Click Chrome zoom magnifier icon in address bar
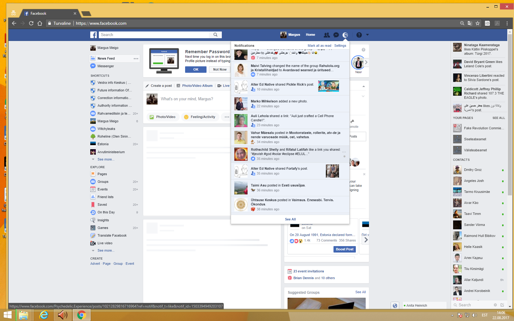Screen dimensions: 514x321 tap(462, 23)
